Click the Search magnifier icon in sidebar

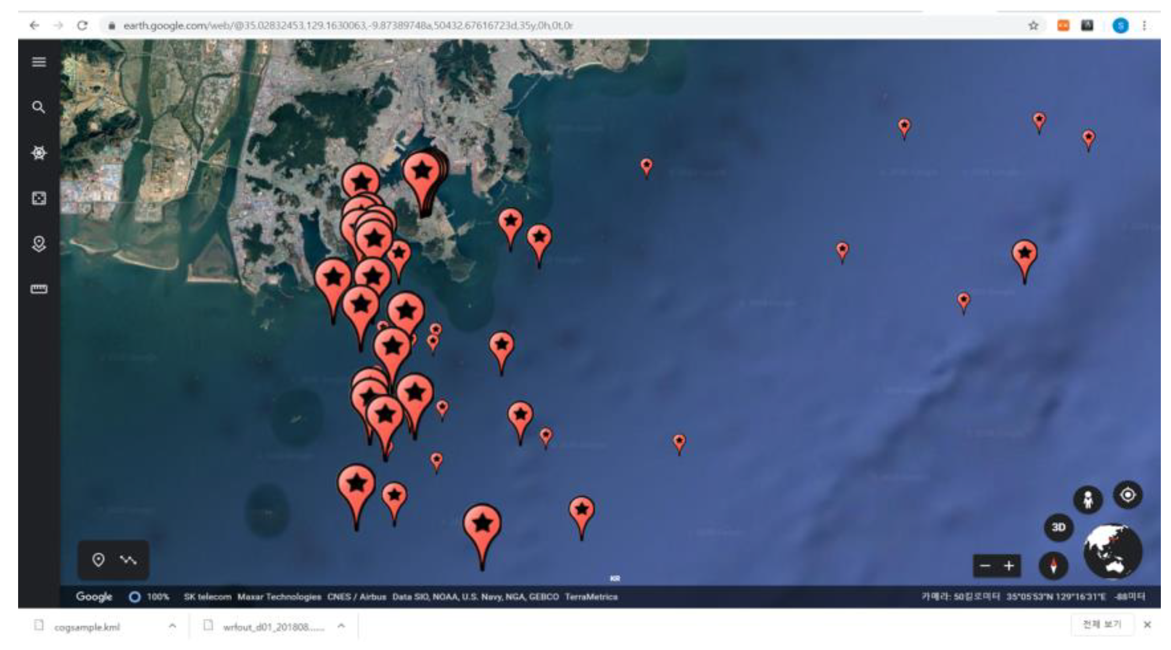click(39, 107)
